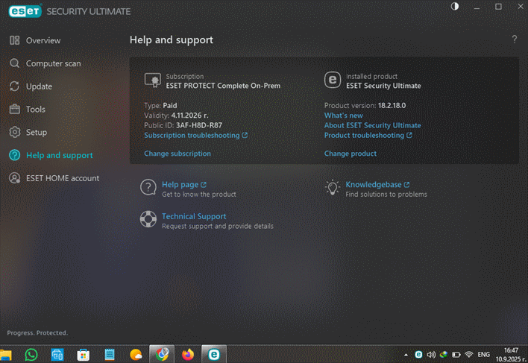Click the Change subscription link
Viewport: 528px width, 363px height.
(x=177, y=154)
